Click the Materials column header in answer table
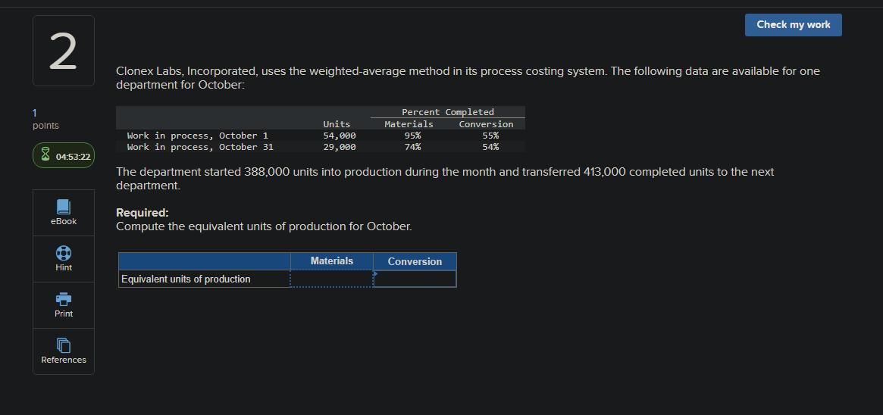 tap(332, 261)
